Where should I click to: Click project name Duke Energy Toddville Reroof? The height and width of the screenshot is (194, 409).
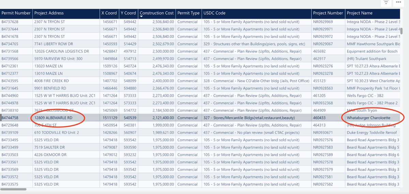(x=373, y=132)
